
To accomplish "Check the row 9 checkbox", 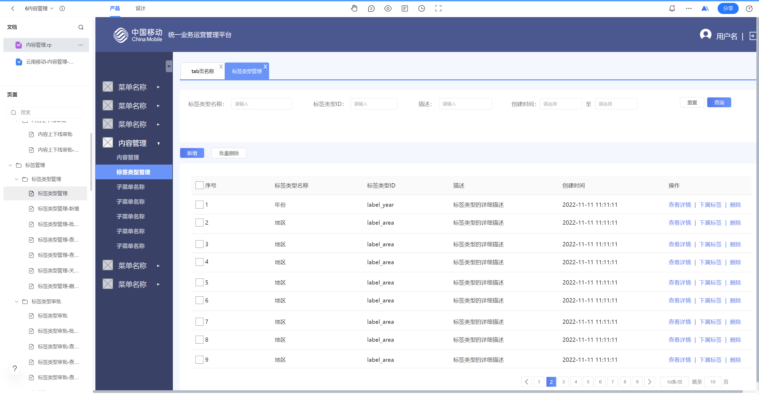I will (200, 360).
